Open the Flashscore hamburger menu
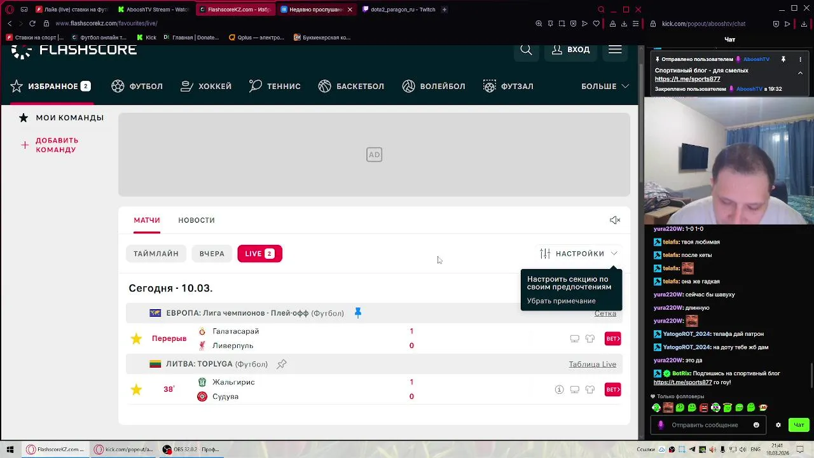Viewport: 814px width, 458px height. [x=615, y=50]
